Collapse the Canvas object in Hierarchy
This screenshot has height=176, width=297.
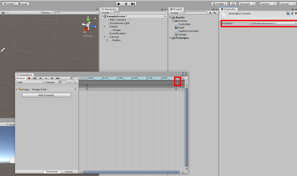click(x=104, y=37)
